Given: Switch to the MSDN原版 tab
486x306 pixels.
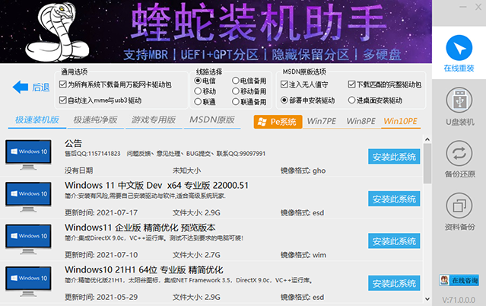Looking at the screenshot, I should point(212,120).
